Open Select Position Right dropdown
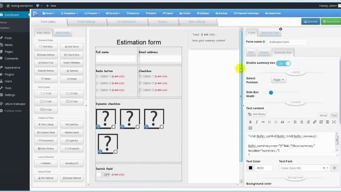This screenshot has width=341, height=192. (x=279, y=80)
